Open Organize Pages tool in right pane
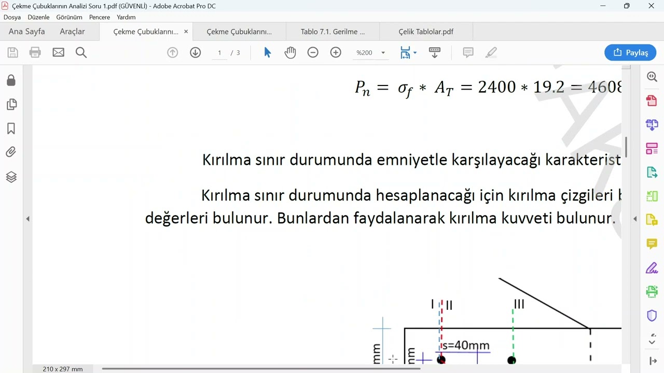Image resolution: width=664 pixels, height=373 pixels. 652,149
